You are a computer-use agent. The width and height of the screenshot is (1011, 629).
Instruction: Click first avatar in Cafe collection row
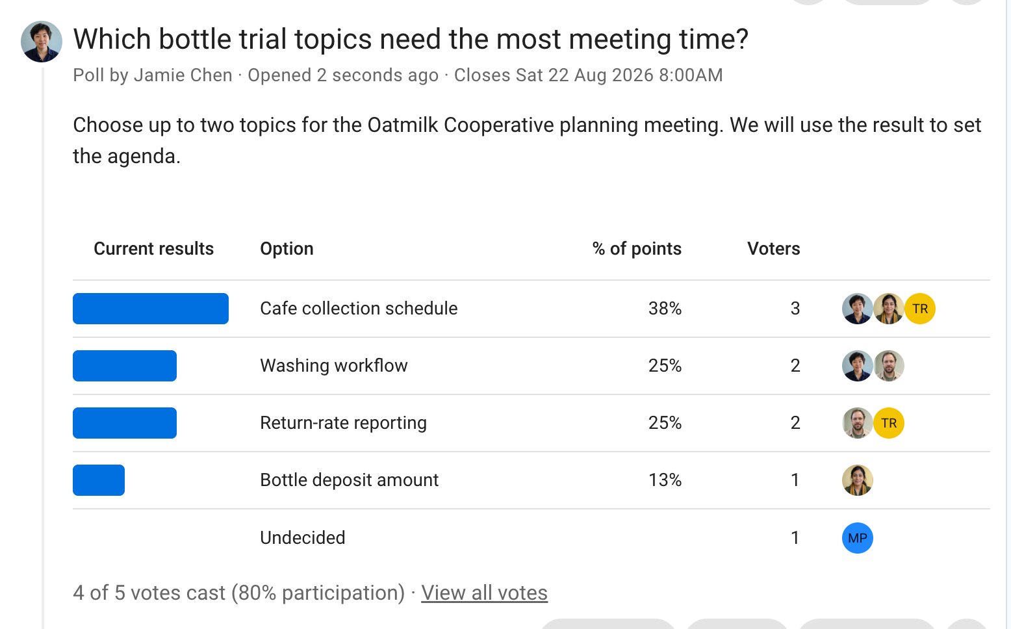tap(858, 309)
